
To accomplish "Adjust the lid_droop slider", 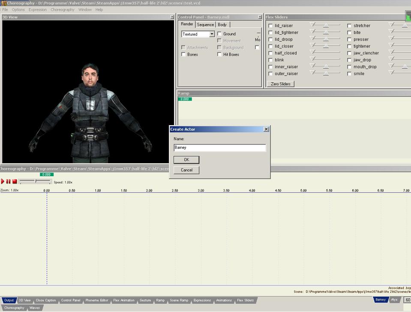I will coord(325,39).
